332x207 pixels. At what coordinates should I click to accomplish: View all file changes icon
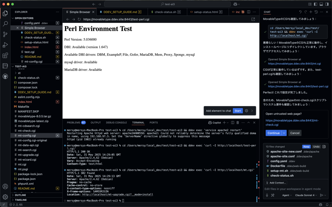324,147
